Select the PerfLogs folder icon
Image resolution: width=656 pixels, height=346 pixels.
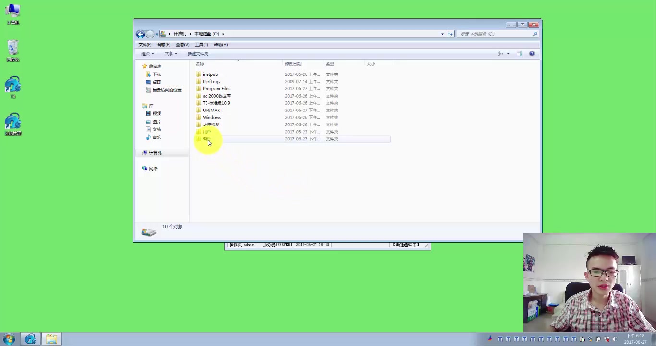click(x=198, y=82)
